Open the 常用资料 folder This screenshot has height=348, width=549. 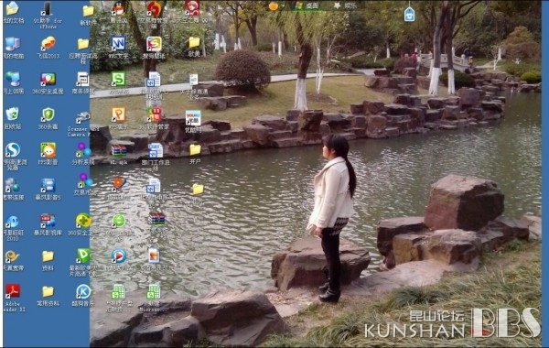click(48, 291)
